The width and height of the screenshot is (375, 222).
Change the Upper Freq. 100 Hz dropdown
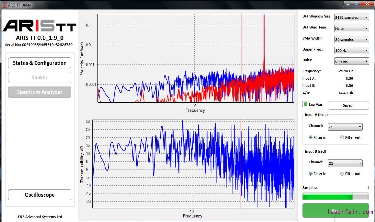(351, 51)
